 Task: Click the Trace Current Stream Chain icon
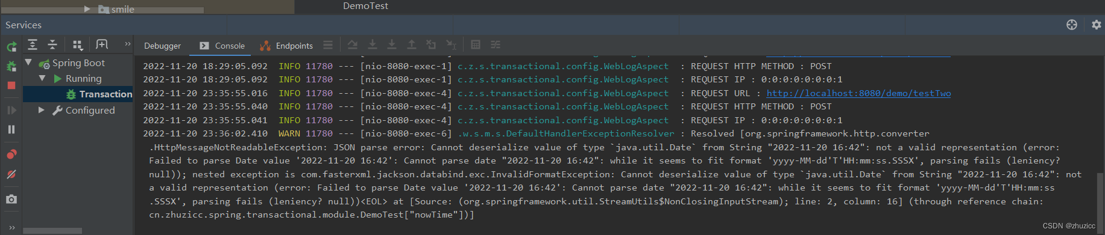(496, 44)
